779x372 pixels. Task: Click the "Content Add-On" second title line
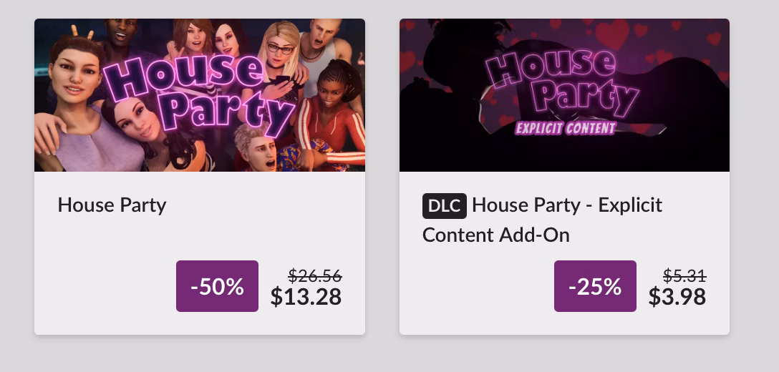coord(495,235)
